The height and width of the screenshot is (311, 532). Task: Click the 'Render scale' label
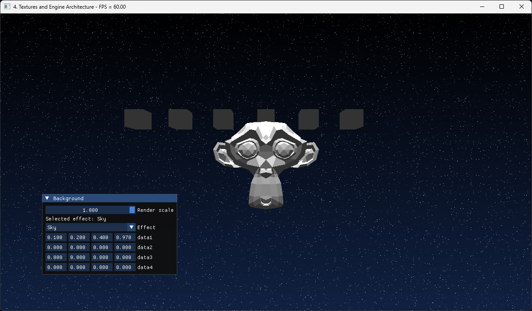click(156, 210)
